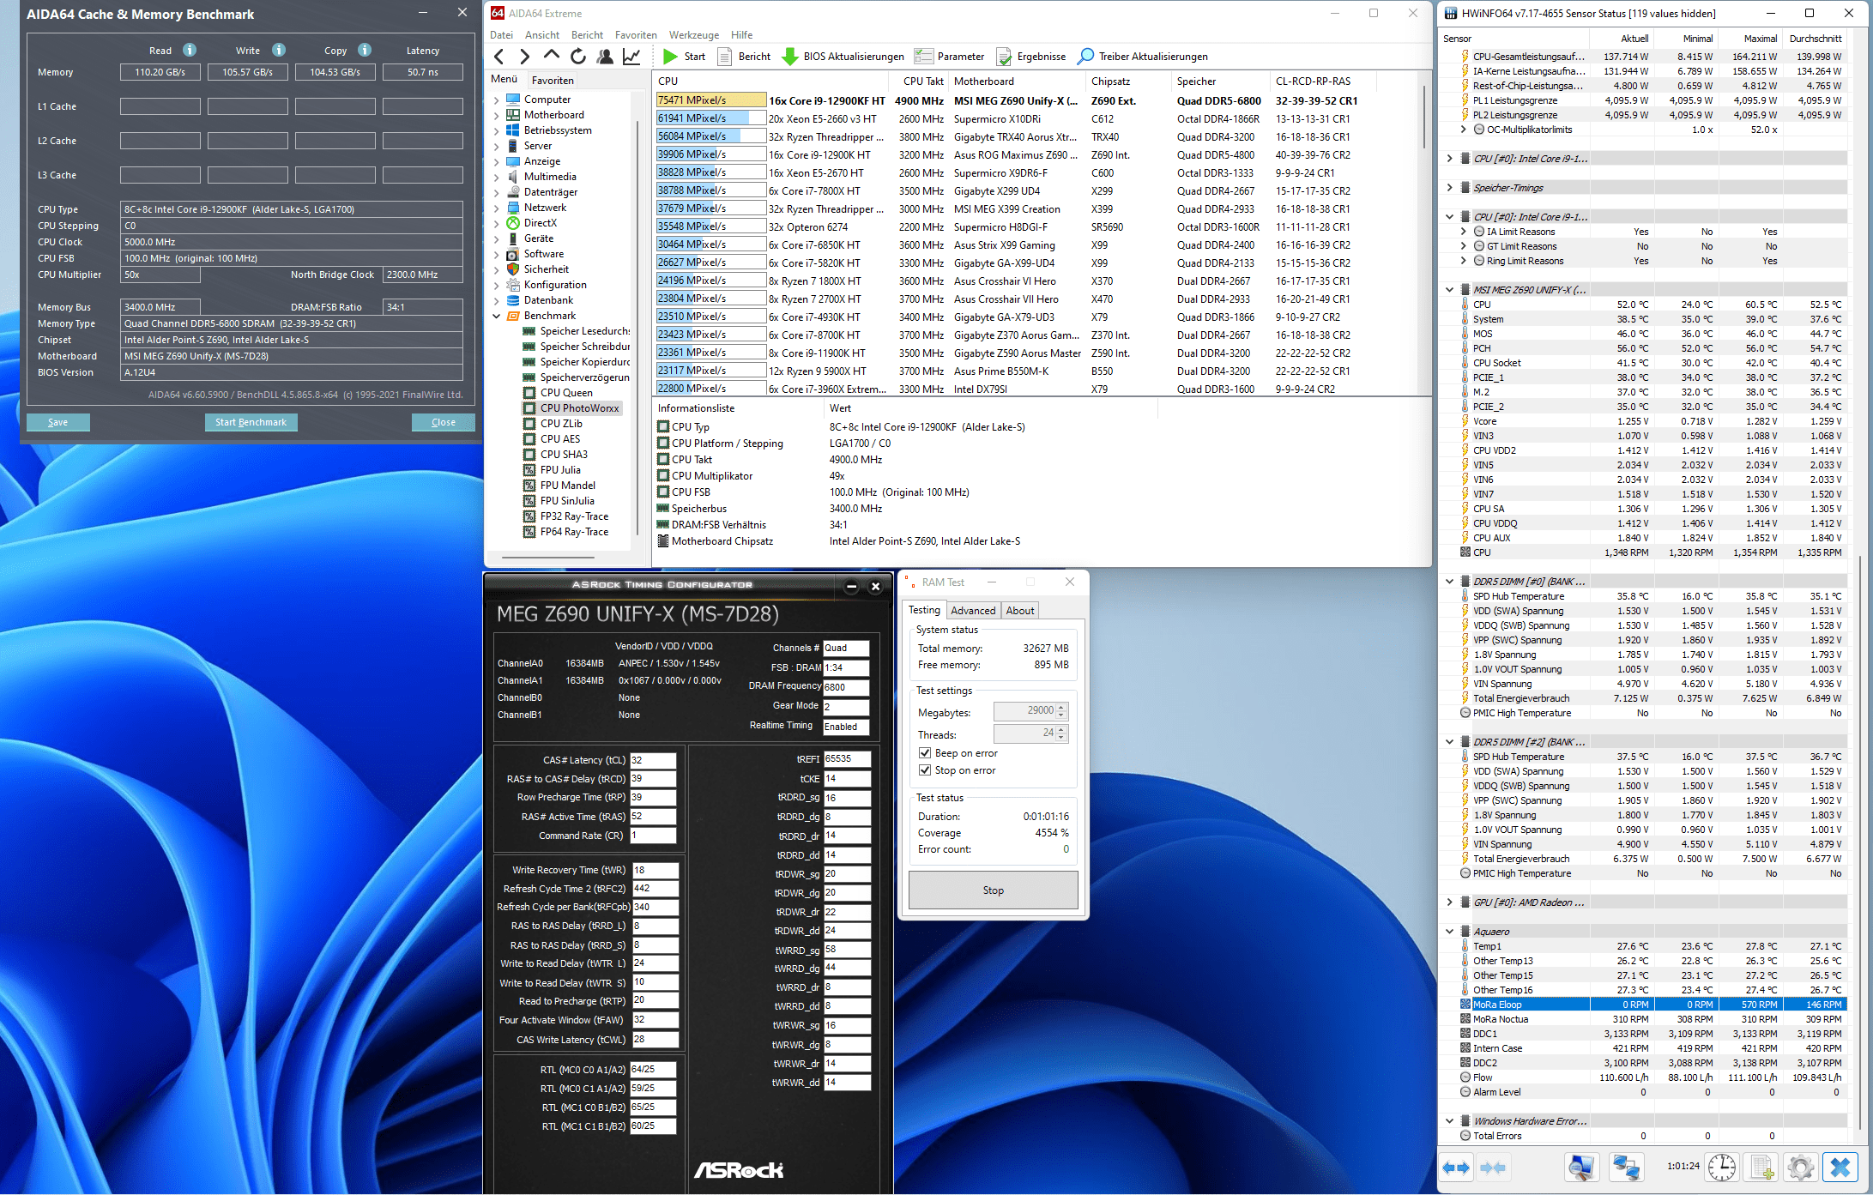Screen dimensions: 1873x1195
Task: Expand the Speicher-Timings sensor section
Action: 1450,188
